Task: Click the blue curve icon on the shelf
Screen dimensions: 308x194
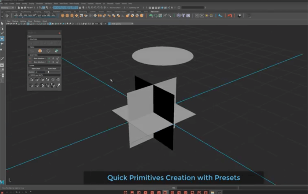Action: point(220,15)
